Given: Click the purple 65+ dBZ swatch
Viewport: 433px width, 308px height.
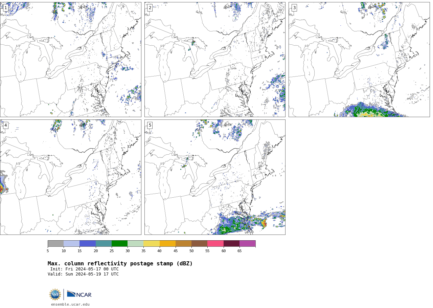Looking at the screenshot, I should click(x=247, y=244).
